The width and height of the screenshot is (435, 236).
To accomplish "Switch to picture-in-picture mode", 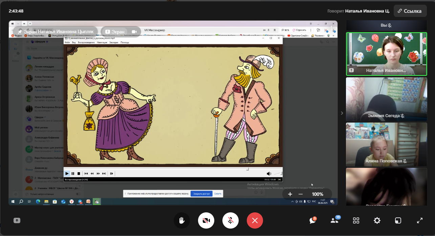I will pyautogui.click(x=398, y=220).
